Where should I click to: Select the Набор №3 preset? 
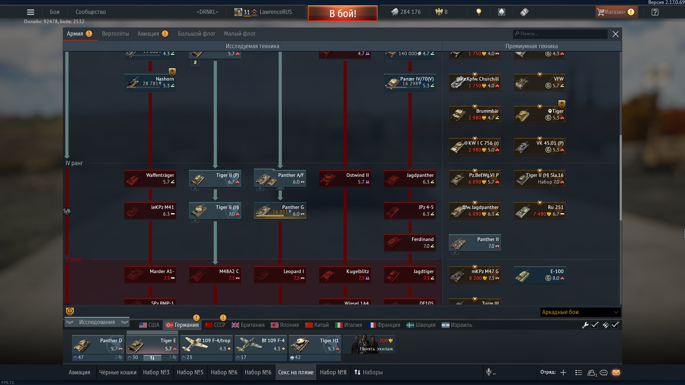156,372
